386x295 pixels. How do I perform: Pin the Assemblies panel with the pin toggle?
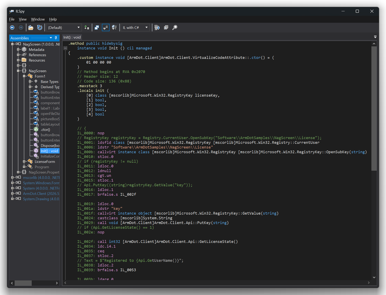(x=56, y=38)
